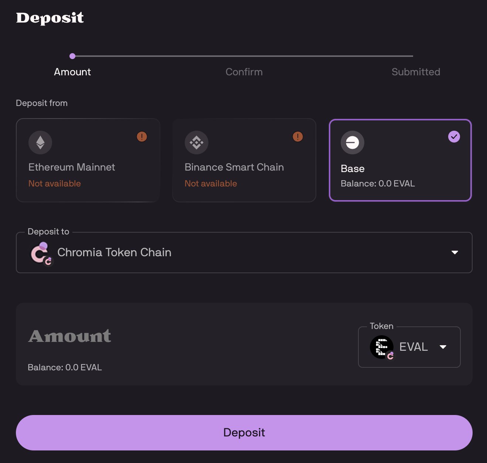The image size is (487, 463).
Task: Click the Balance: 0.0 EVAL text under Amount
Action: pos(65,367)
